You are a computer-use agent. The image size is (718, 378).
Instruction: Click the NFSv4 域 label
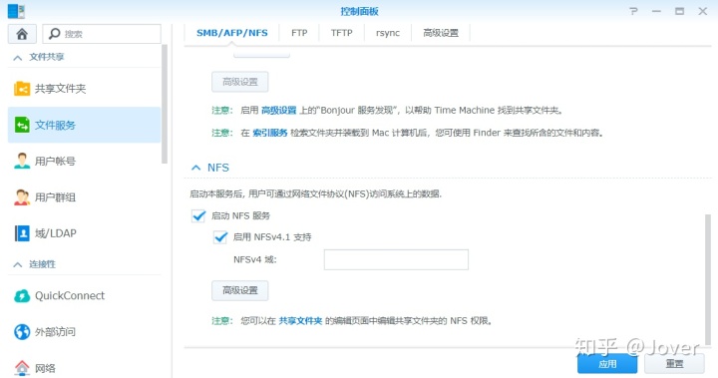255,259
